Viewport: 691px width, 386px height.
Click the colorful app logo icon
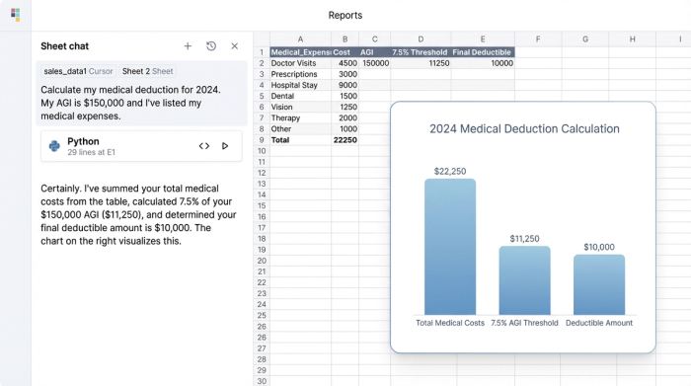pyautogui.click(x=16, y=15)
